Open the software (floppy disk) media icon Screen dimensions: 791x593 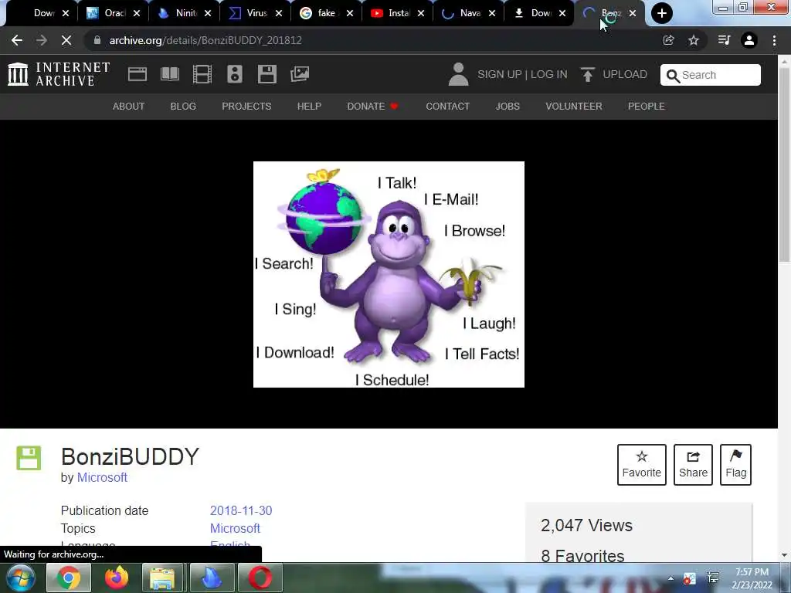266,74
